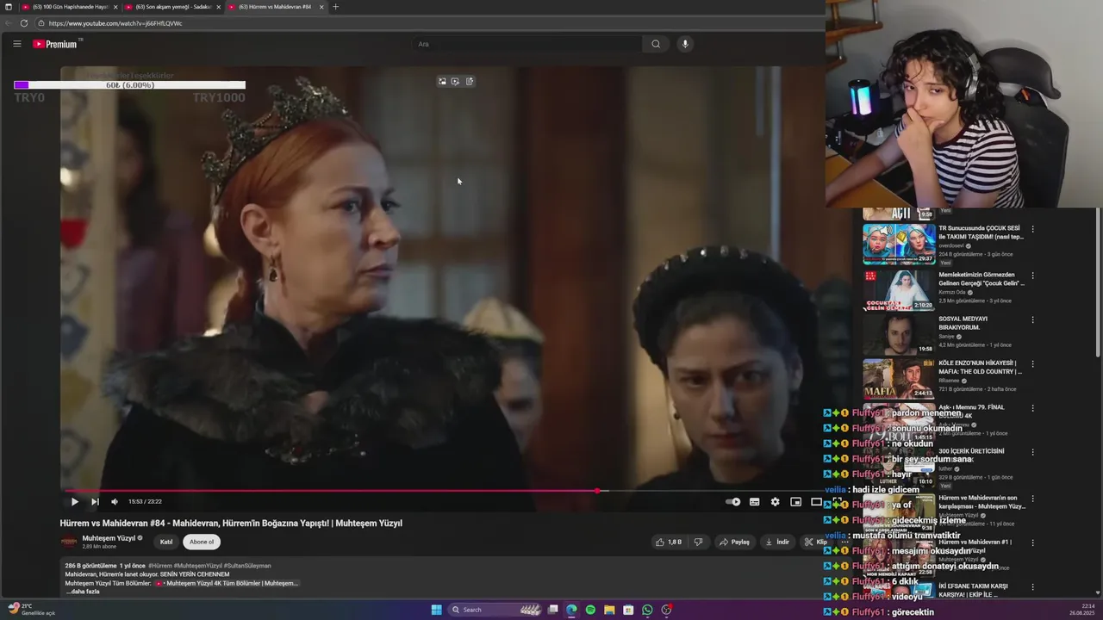Open the Windows Start menu
The width and height of the screenshot is (1103, 620).
point(436,610)
